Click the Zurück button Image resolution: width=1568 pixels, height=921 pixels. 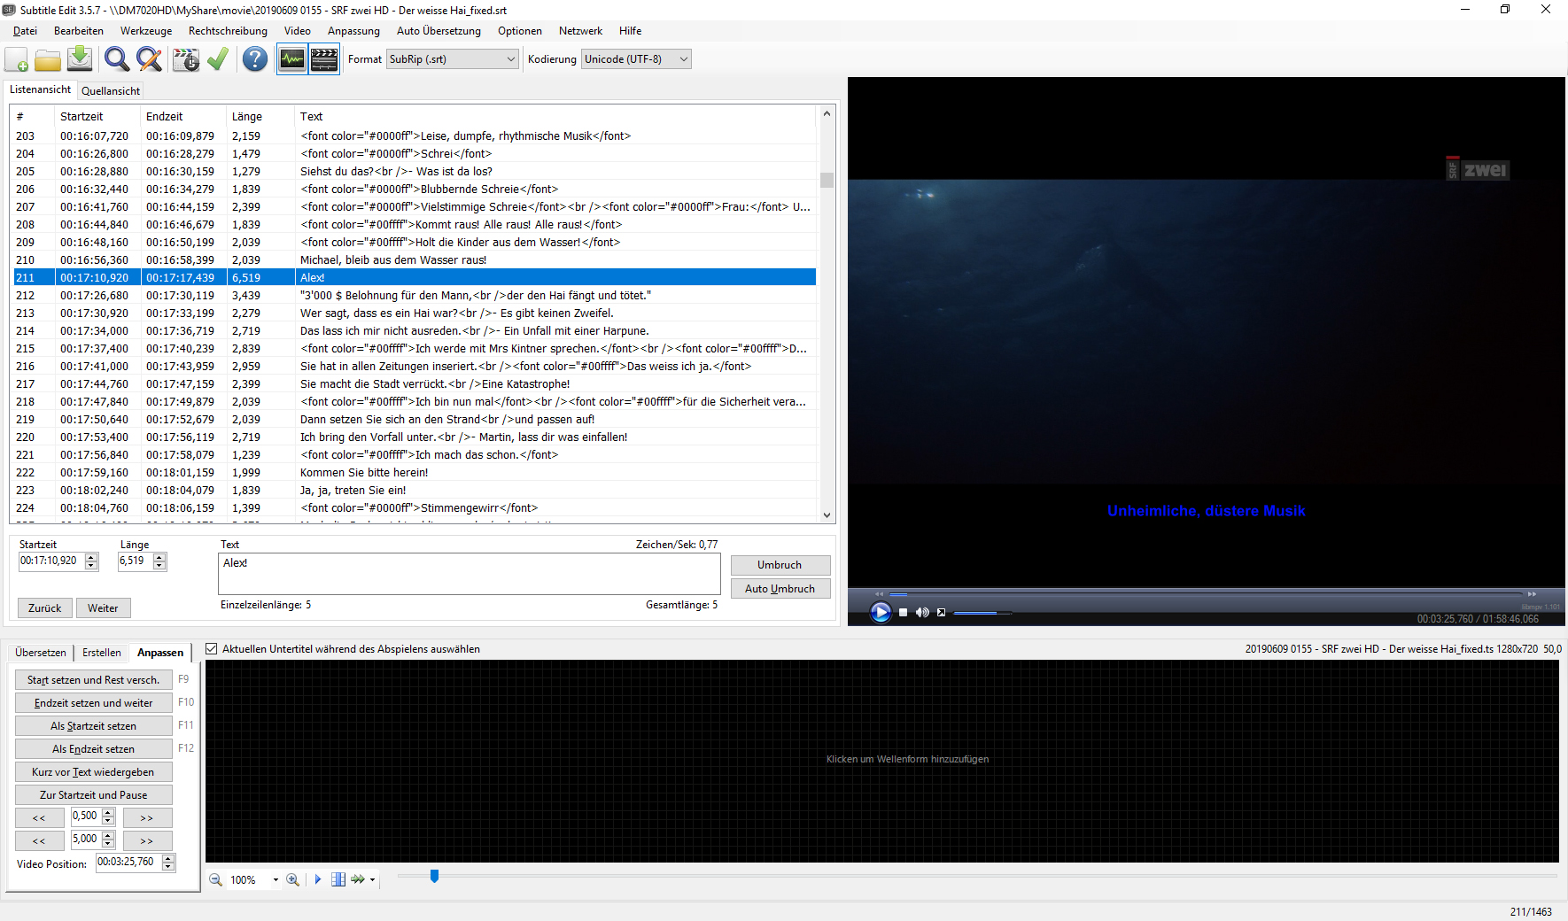(x=44, y=608)
